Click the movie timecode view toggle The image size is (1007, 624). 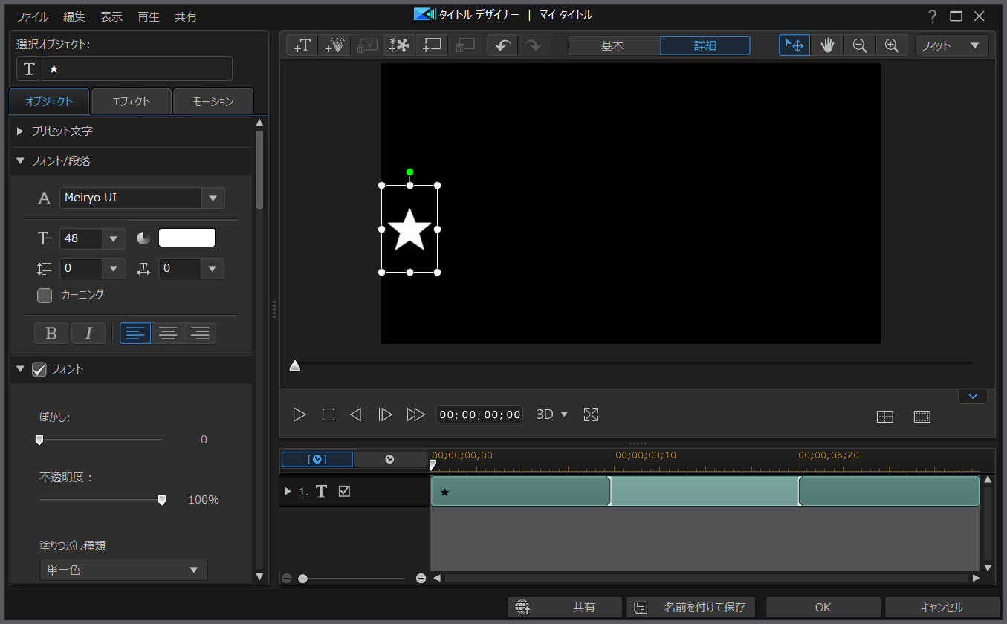point(389,459)
